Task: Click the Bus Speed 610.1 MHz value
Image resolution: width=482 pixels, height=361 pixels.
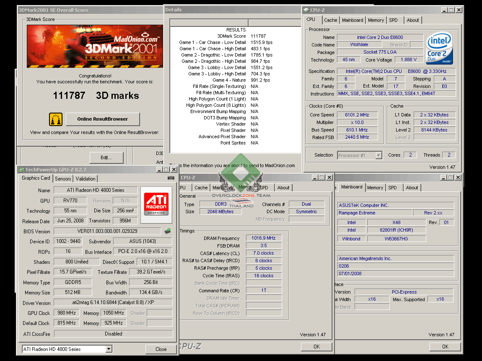Action: (357, 130)
